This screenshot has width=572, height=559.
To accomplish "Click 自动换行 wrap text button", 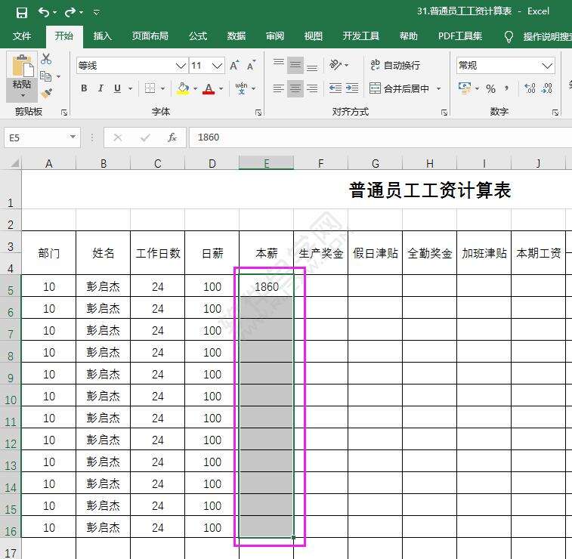I will coord(395,65).
